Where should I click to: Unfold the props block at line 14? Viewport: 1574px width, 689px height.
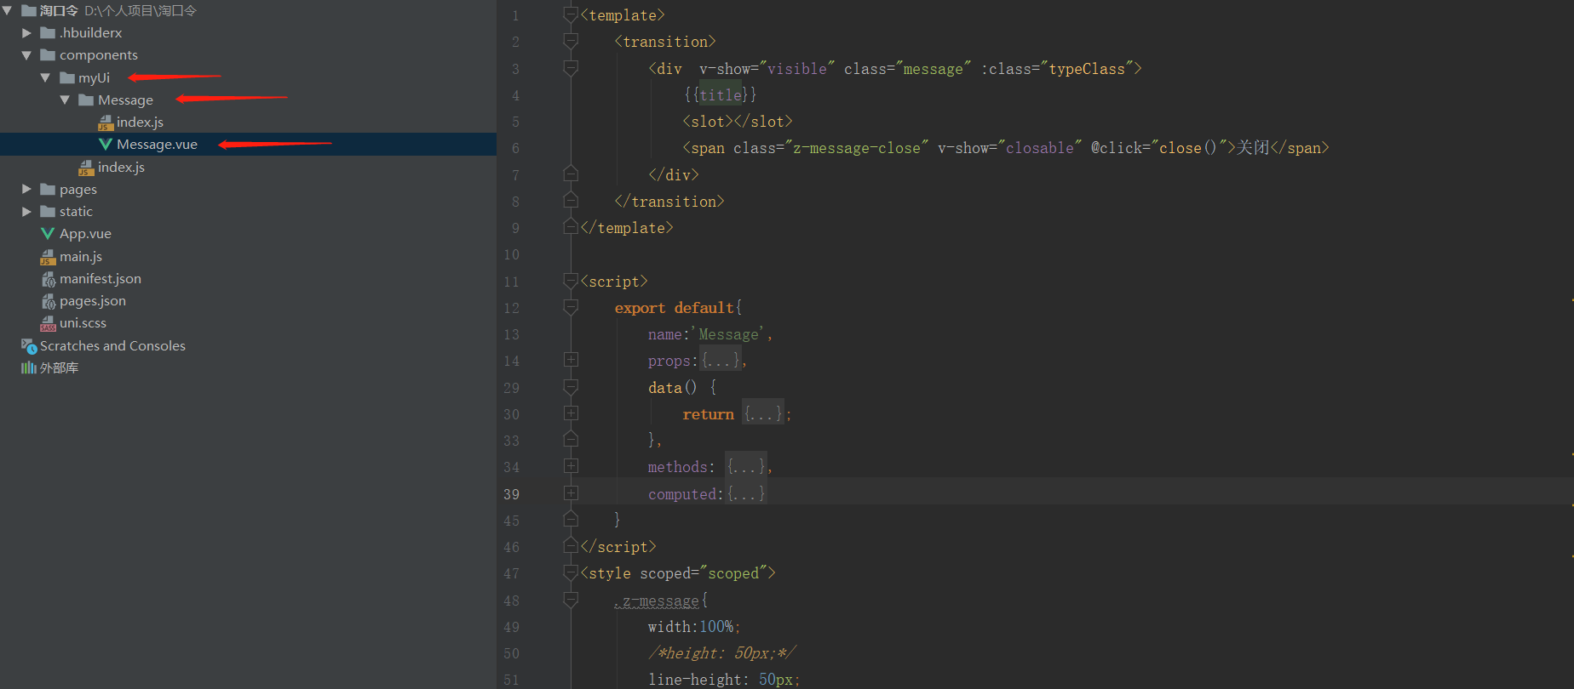tap(571, 360)
